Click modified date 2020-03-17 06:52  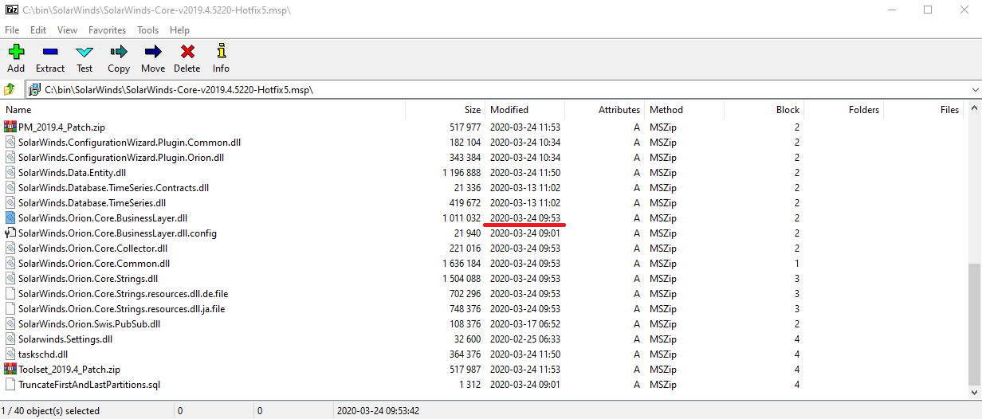coord(525,323)
